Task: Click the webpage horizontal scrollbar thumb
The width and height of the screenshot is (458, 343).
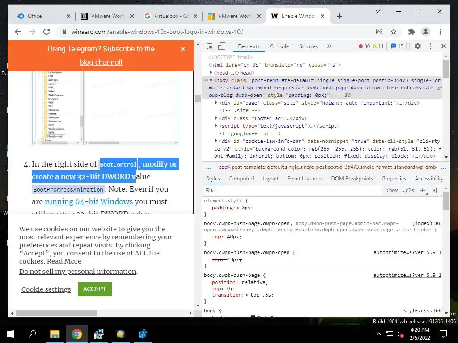Action: (x=56, y=313)
